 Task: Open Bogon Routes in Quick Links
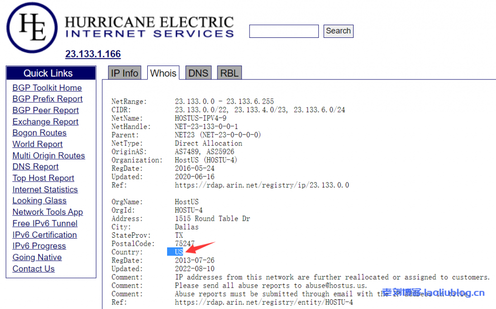point(39,133)
